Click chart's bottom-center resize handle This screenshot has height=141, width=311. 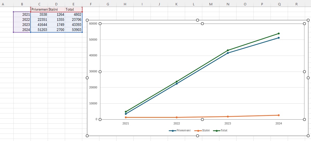[197, 136]
